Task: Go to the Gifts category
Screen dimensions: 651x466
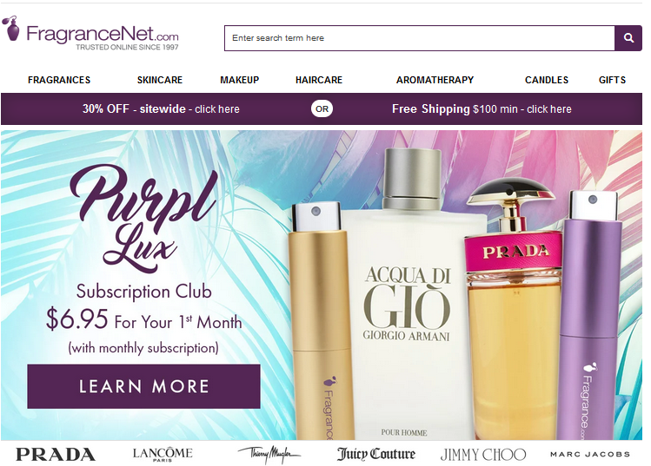Action: (x=612, y=80)
